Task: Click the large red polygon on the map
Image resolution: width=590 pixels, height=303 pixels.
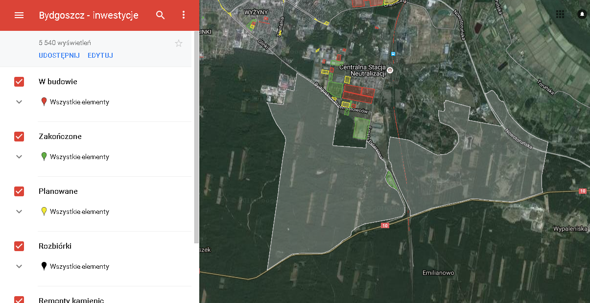Action: coord(359,93)
